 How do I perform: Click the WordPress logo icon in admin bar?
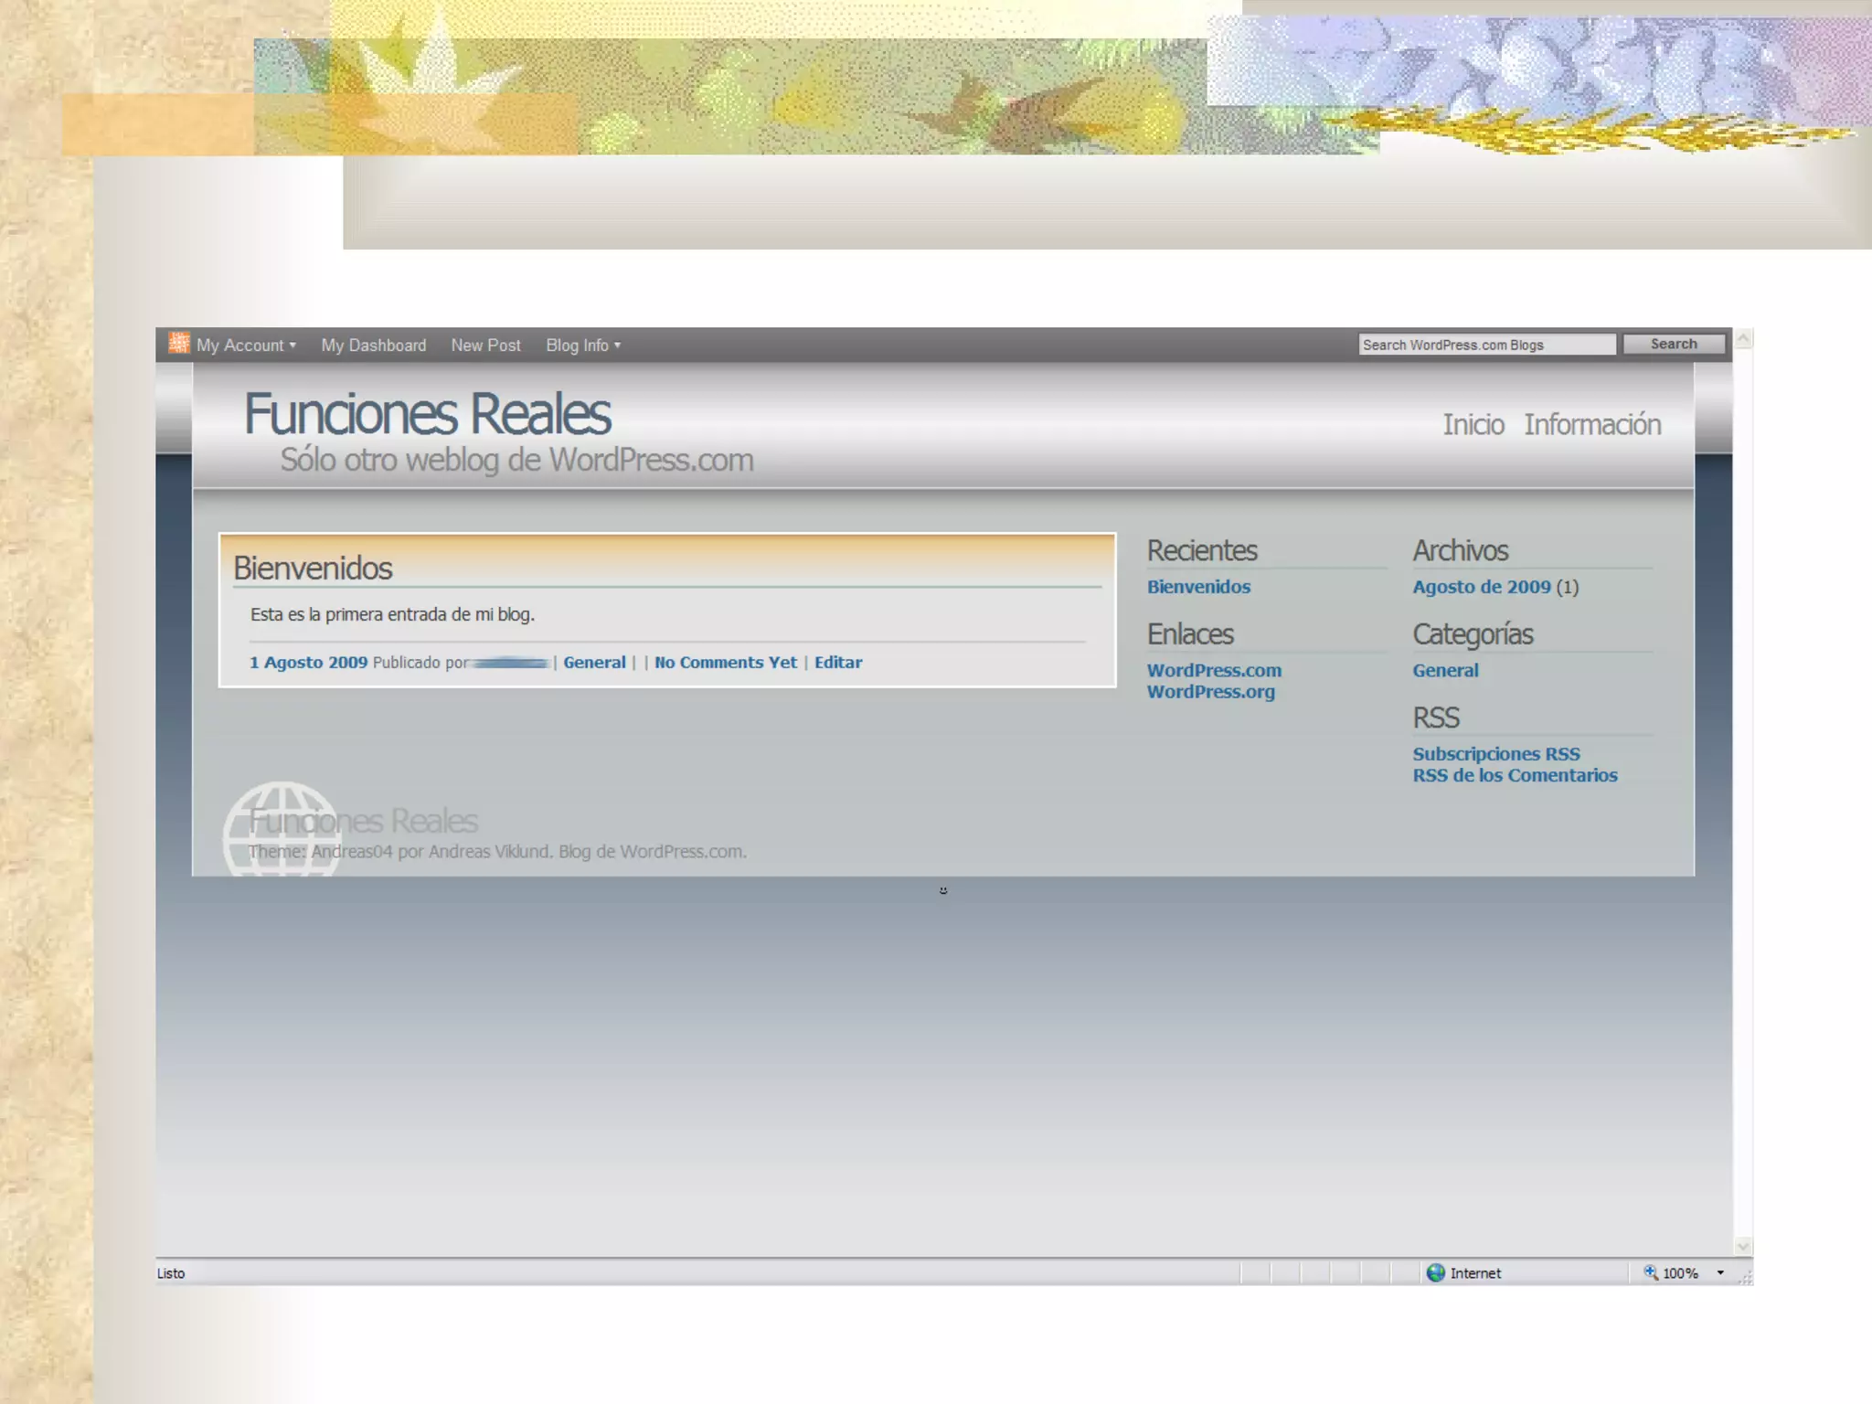(x=179, y=344)
